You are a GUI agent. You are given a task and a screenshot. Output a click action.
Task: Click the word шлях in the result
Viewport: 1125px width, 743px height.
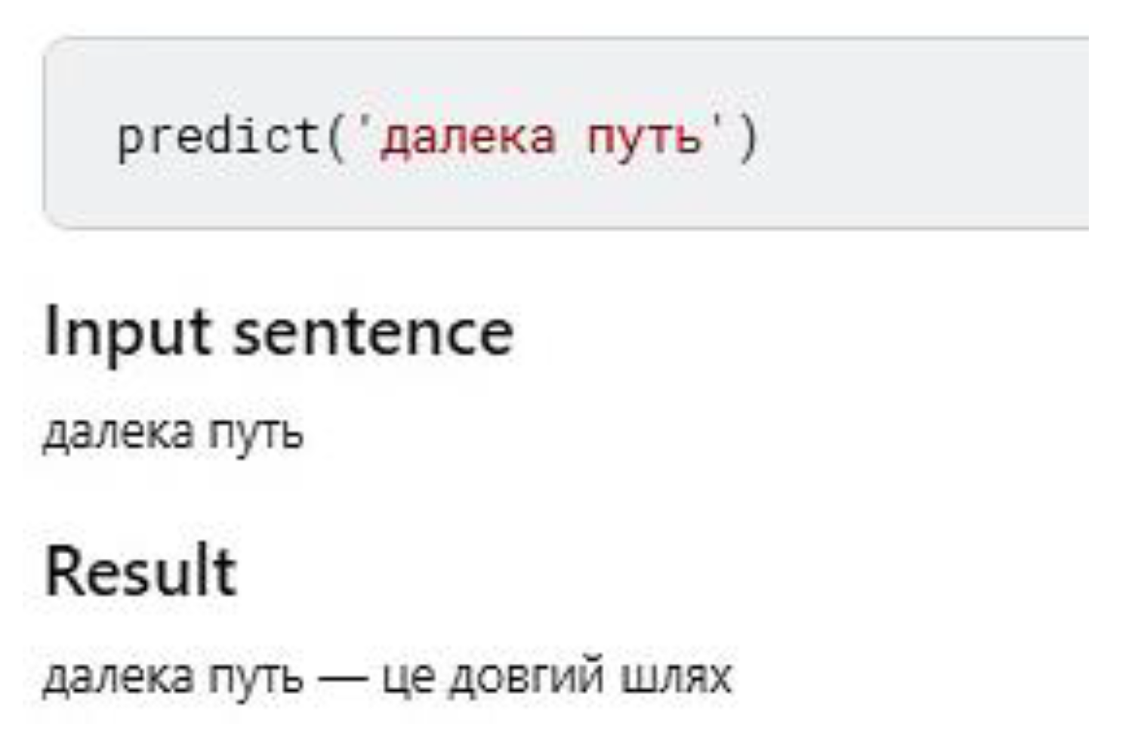[x=675, y=676]
